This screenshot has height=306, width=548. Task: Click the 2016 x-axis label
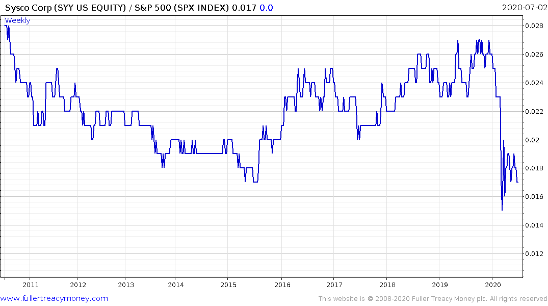pos(282,285)
